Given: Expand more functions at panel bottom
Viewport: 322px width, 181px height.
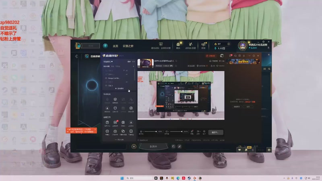Looking at the screenshot, I should click(119, 140).
